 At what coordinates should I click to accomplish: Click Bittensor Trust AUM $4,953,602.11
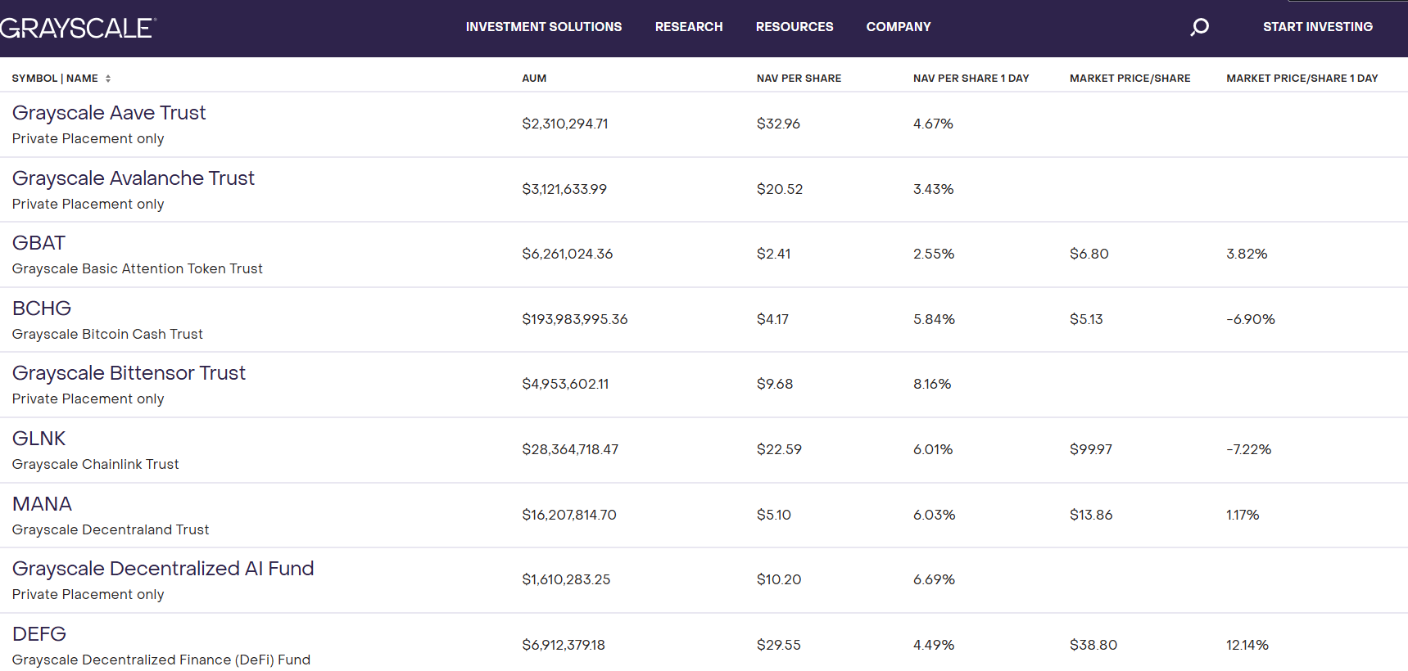tap(565, 384)
